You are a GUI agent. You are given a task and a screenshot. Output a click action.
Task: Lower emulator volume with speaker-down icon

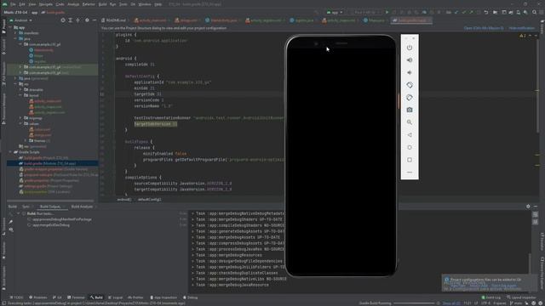410,72
